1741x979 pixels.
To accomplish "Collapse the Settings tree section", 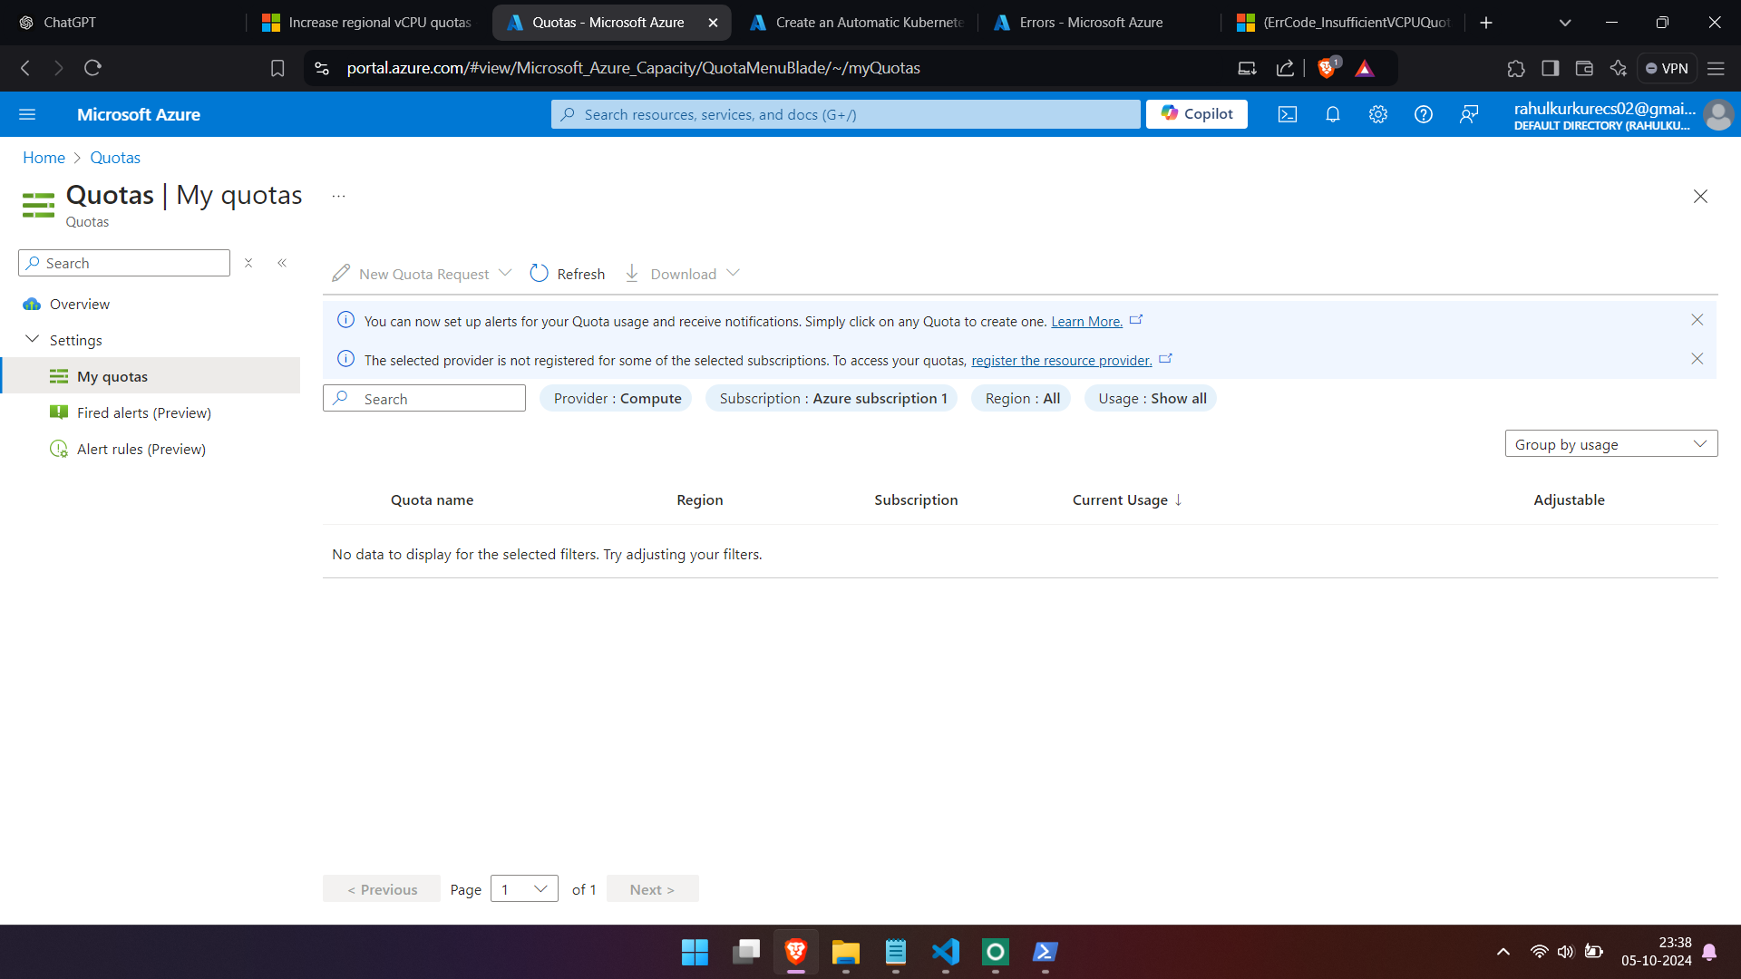I will coord(33,340).
